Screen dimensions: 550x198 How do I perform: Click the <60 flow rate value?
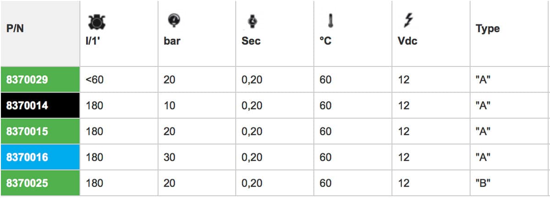point(94,80)
